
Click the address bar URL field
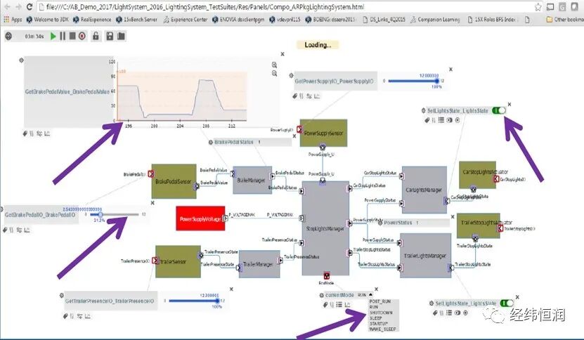point(285,7)
